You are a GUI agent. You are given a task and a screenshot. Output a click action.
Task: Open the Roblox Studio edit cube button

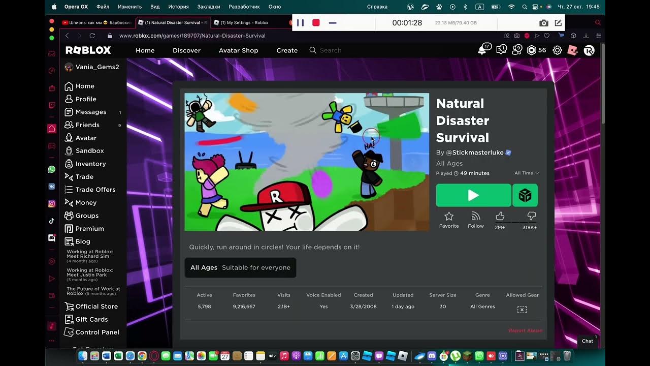[525, 195]
